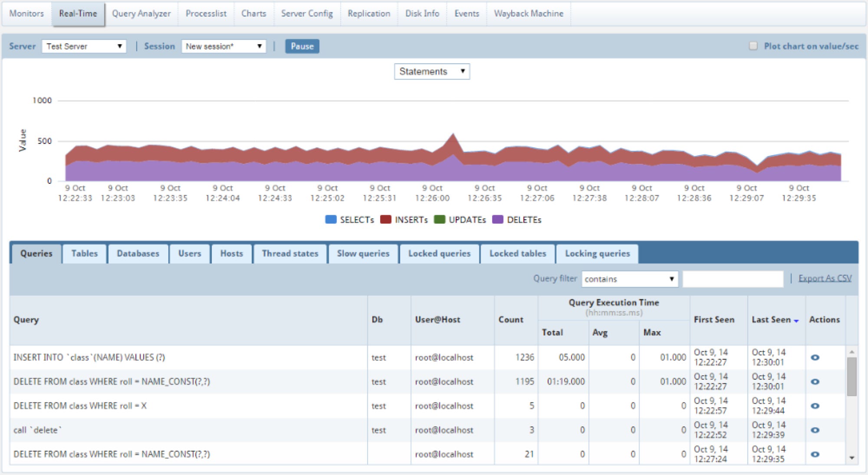Switch to the Locked queries sub-tab
Screen dimensions: 868x475
click(x=440, y=254)
